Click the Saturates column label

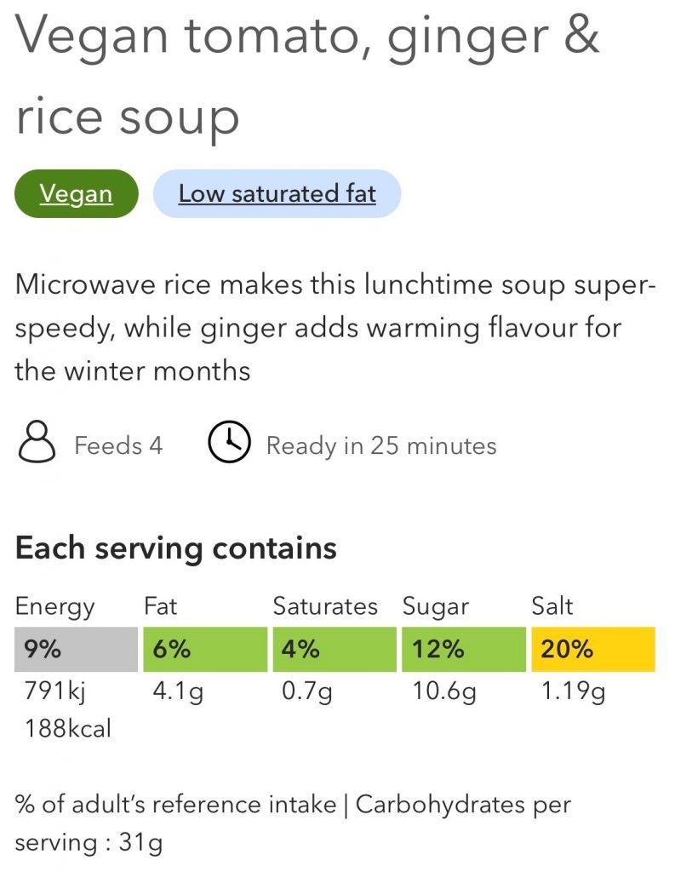[325, 606]
